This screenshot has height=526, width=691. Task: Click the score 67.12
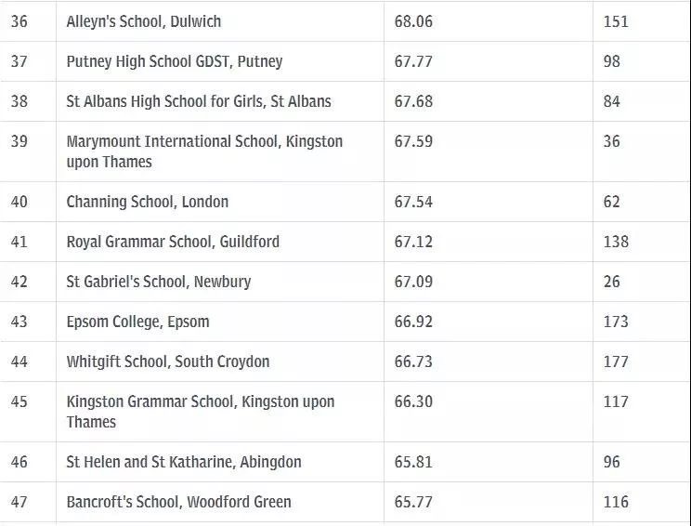(x=413, y=242)
